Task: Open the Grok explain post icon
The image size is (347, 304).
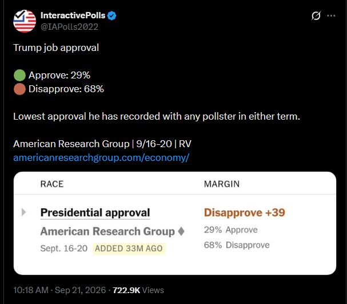Action: point(316,15)
